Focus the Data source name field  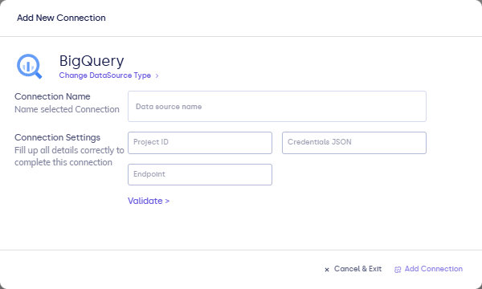[277, 106]
